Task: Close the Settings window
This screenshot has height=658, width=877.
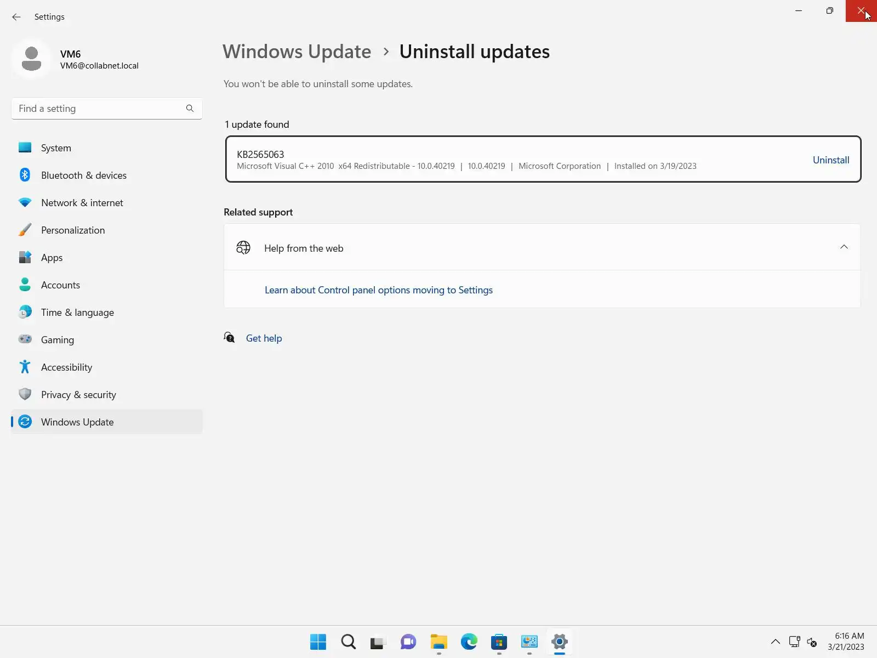Action: click(x=861, y=11)
